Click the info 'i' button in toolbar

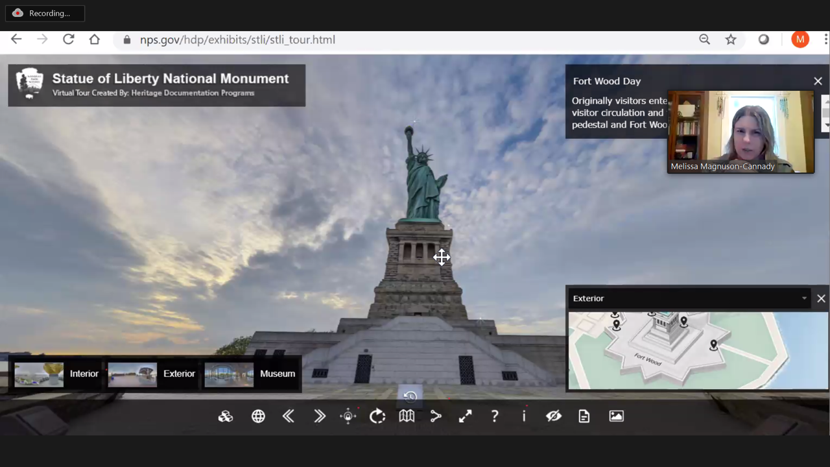pyautogui.click(x=524, y=416)
